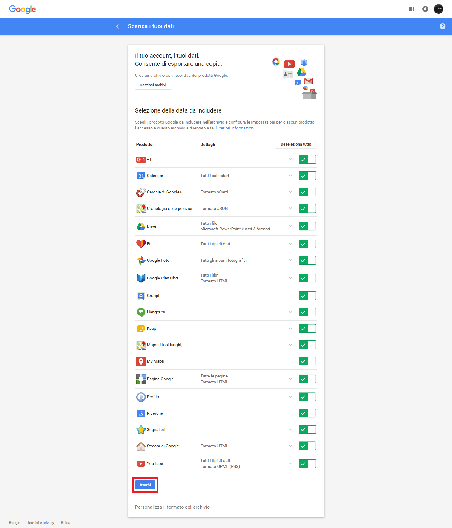Viewport: 452px width, 528px height.
Task: Toggle the Gruppi export switch
Action: click(x=307, y=296)
